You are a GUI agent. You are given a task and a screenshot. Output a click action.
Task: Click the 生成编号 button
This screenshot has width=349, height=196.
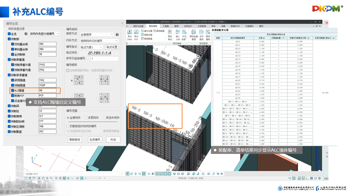[95, 139]
